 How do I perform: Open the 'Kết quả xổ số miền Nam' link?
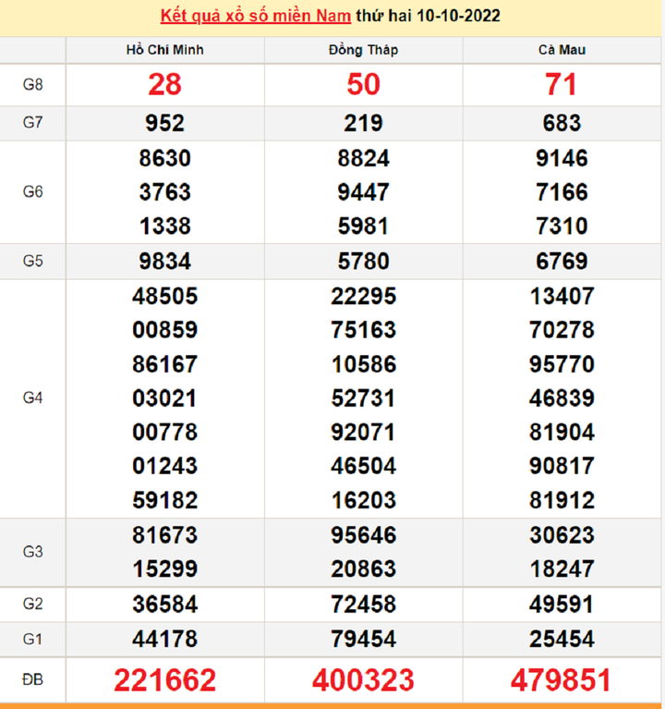pos(257,17)
